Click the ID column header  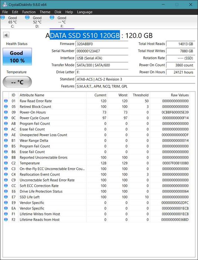point(13,95)
